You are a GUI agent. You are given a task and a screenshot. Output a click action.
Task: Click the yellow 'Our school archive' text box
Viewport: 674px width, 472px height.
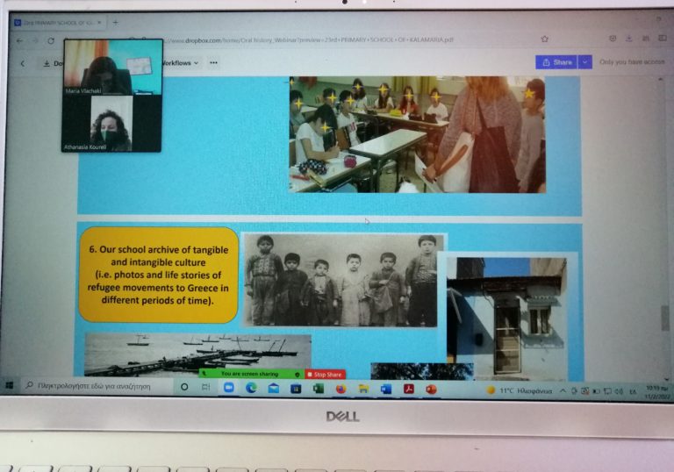[x=158, y=275]
